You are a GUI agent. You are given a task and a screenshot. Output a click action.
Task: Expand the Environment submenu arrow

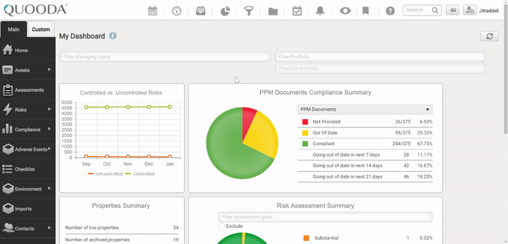click(50, 188)
